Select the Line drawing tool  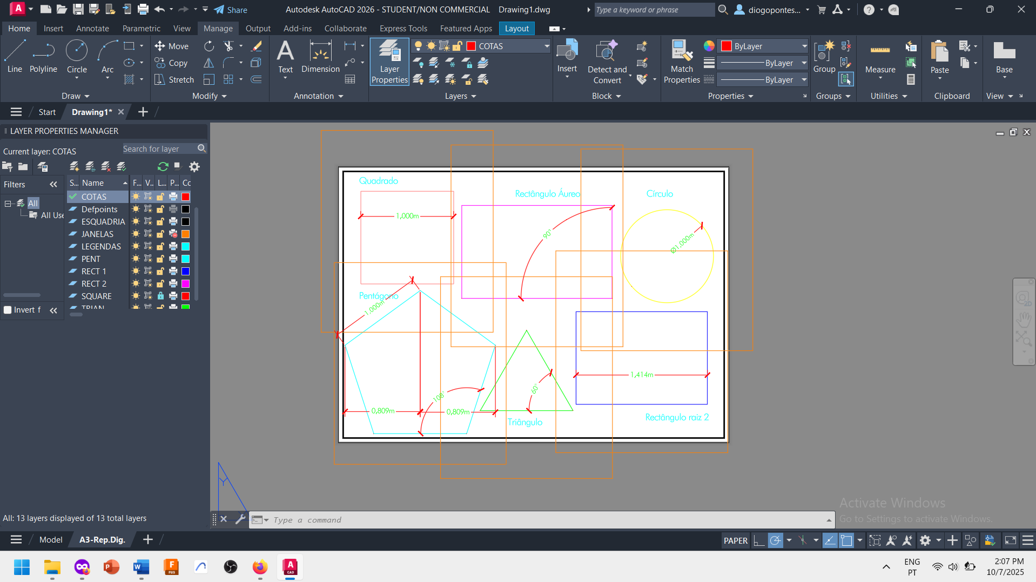pyautogui.click(x=15, y=56)
